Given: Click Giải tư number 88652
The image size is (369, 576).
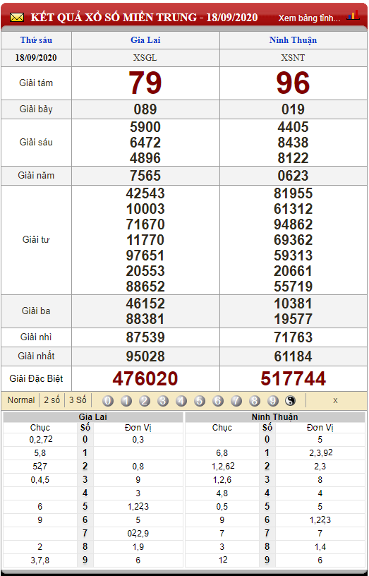Looking at the screenshot, I should click(145, 287).
